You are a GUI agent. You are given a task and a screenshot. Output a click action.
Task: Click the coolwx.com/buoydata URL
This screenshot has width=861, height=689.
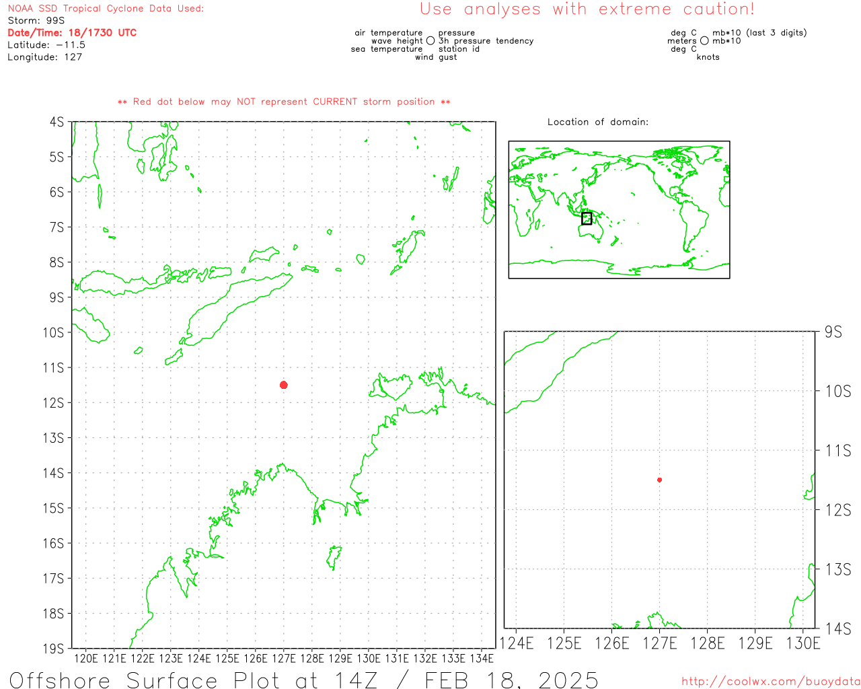point(771,682)
